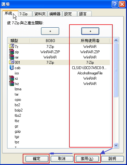Click 7-Zip in BOBO column for 001
The height and width of the screenshot is (165, 127).
[50, 63]
